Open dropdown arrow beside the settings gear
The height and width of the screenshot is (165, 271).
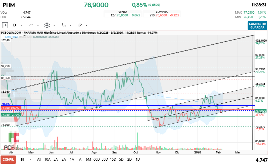click(54, 25)
